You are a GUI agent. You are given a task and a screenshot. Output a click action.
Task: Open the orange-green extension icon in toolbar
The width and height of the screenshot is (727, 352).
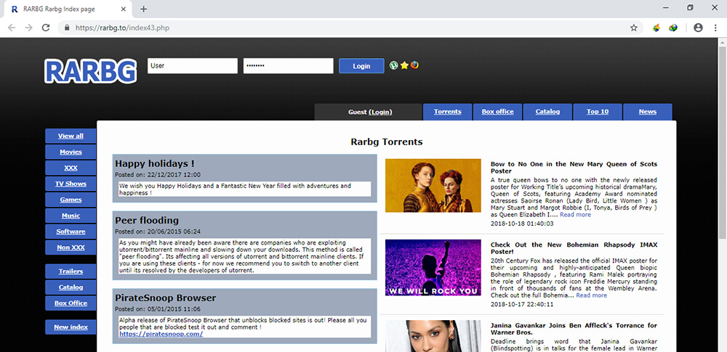656,28
